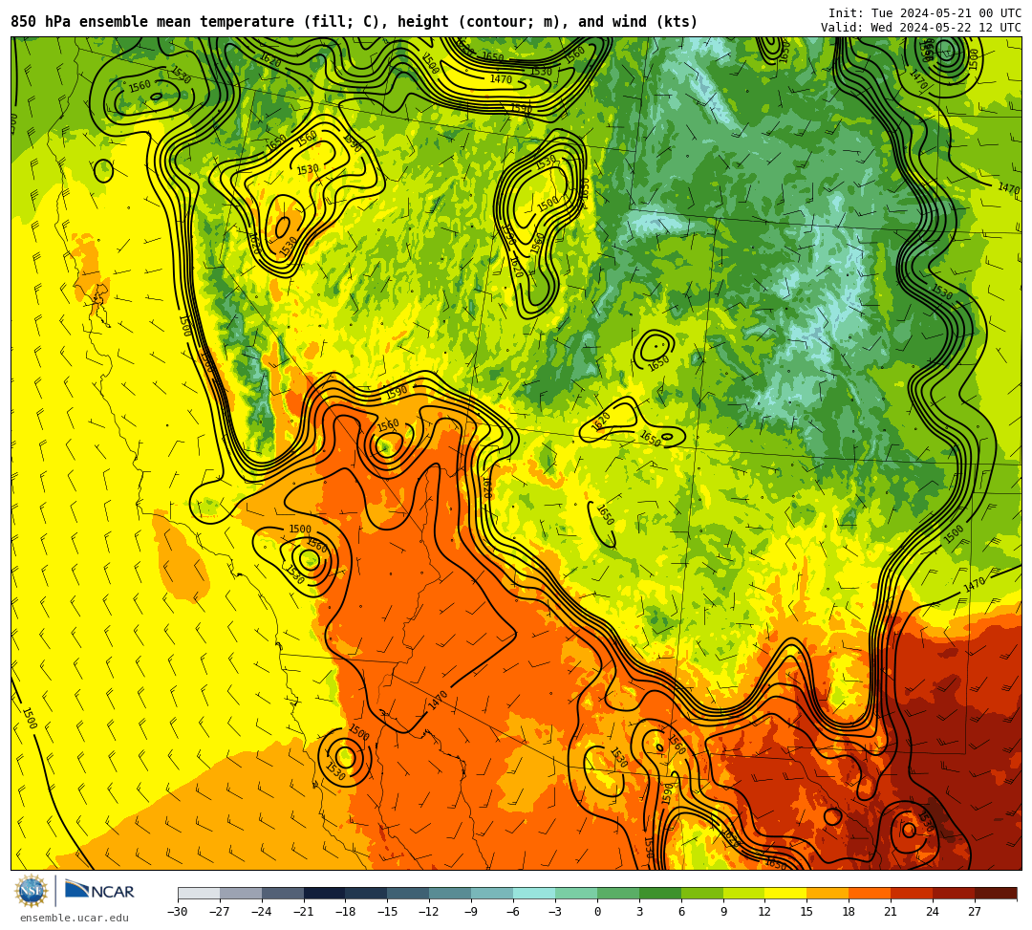The width and height of the screenshot is (1032, 930).
Task: Click the 6 colorbar tick label
Action: point(681,912)
